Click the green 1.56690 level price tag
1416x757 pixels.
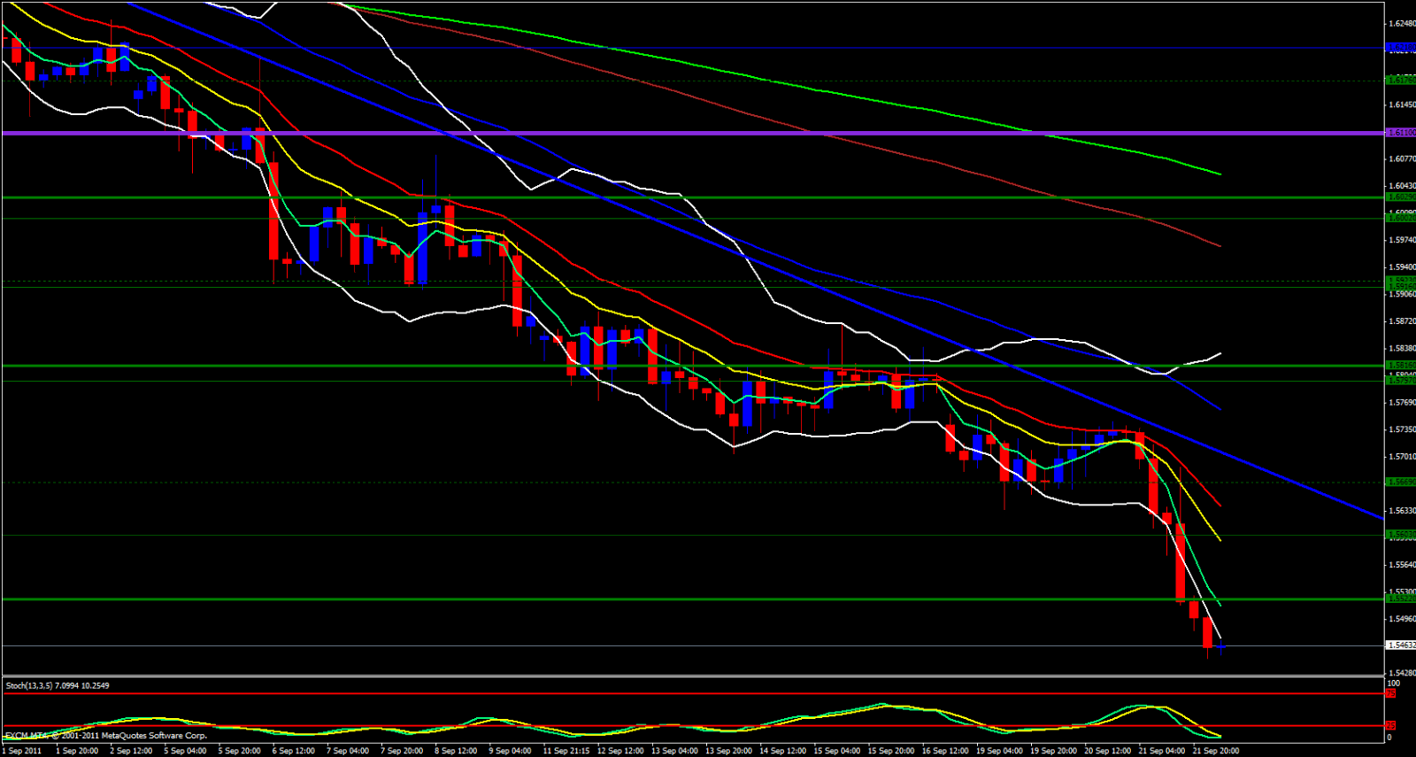pos(1401,483)
